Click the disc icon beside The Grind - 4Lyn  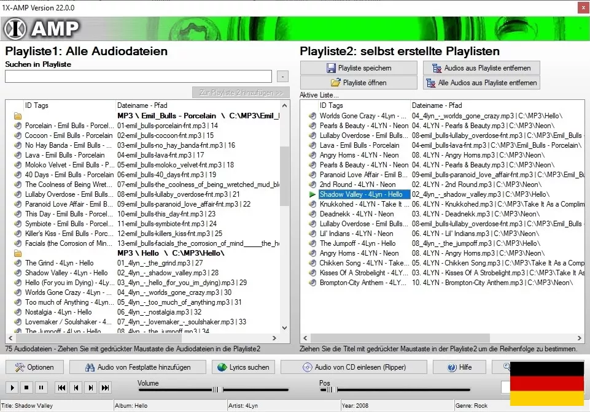(x=18, y=263)
